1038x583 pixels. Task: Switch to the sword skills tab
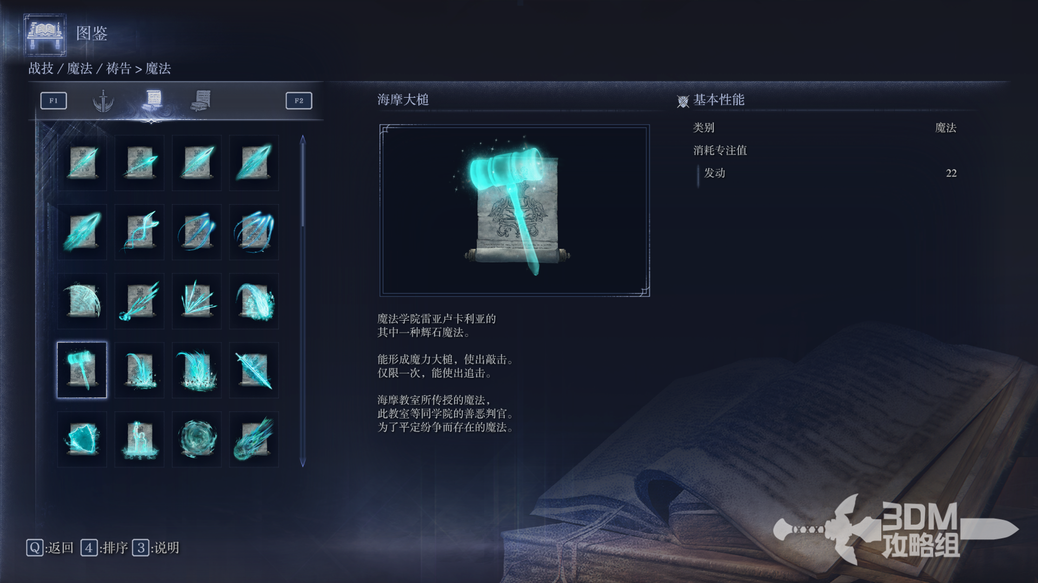(103, 100)
